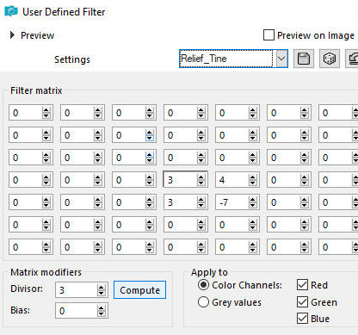
Task: Click the reset to default arrow icon
Action: pyautogui.click(x=352, y=59)
